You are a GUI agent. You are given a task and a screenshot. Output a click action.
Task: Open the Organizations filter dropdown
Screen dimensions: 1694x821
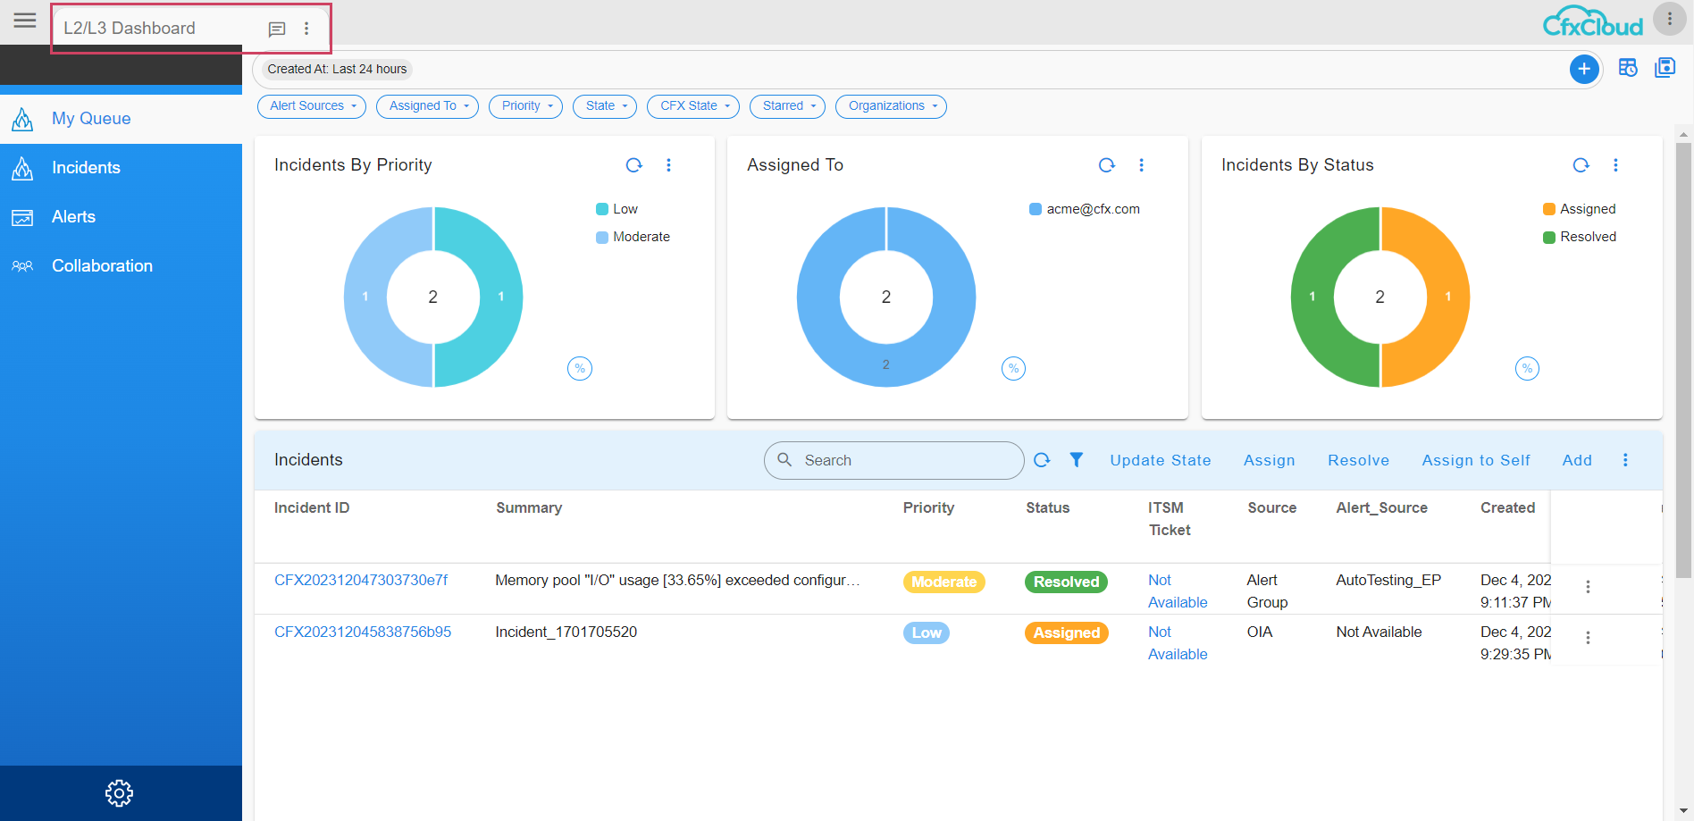[891, 106]
